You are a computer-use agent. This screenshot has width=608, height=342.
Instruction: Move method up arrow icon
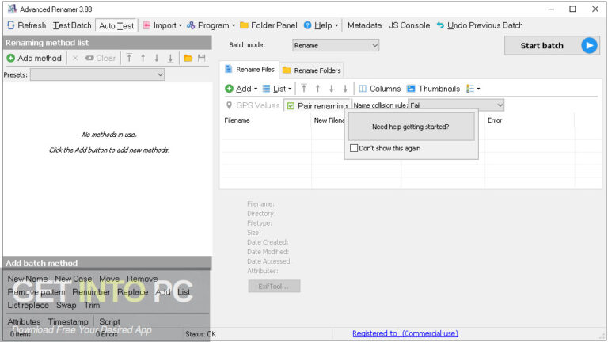143,58
